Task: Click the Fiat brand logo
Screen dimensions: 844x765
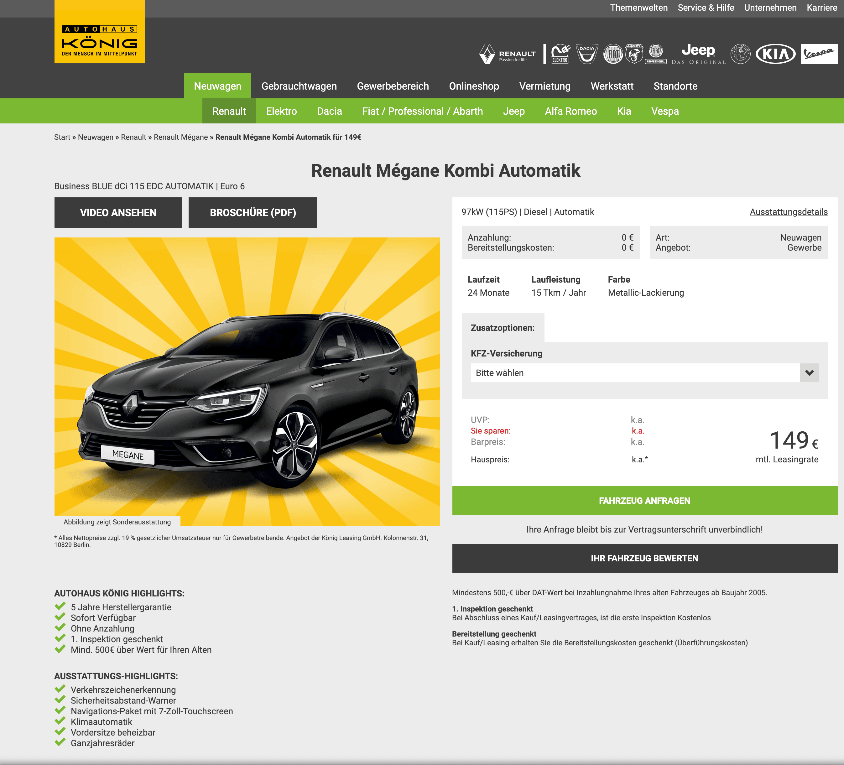Action: 613,54
